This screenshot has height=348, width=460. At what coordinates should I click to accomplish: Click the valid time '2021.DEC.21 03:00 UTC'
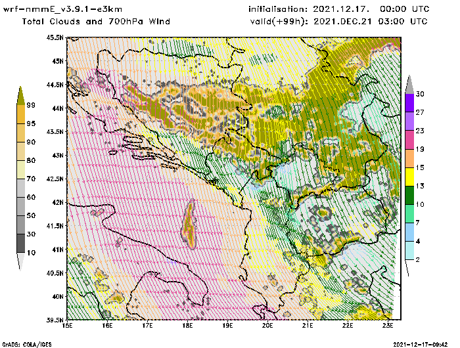point(371,22)
